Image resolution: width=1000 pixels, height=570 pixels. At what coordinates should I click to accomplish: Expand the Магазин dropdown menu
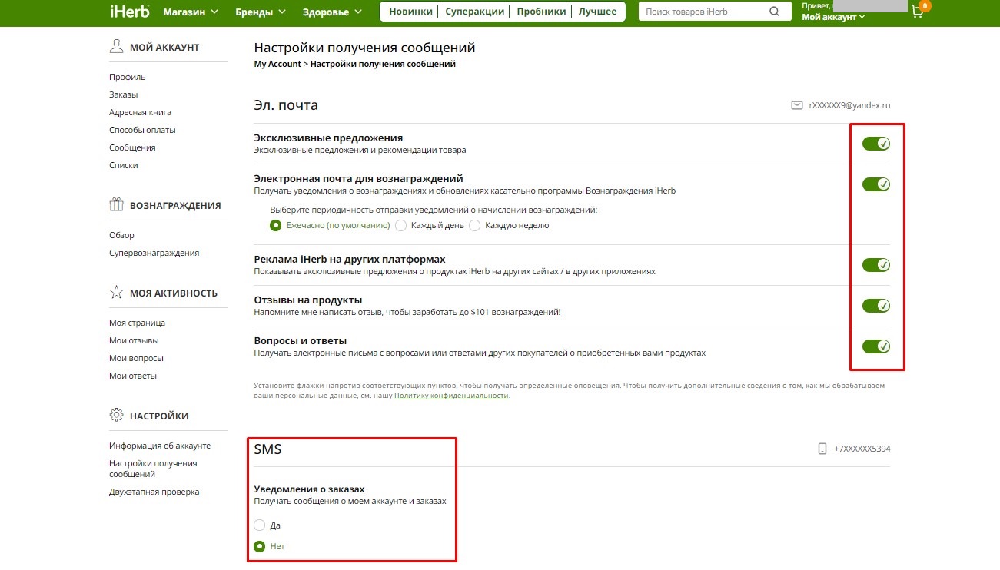tap(191, 12)
